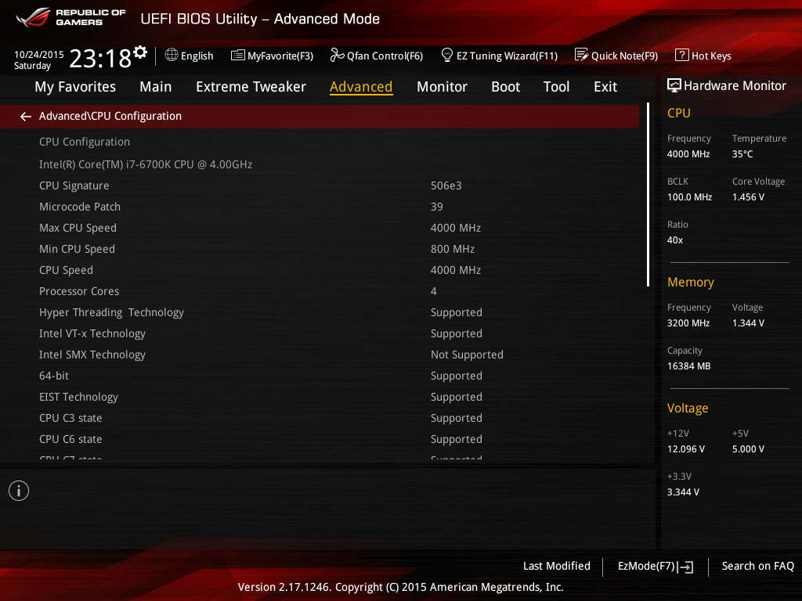Click the 506e3 signature value
Viewport: 802px width, 601px height.
(446, 185)
